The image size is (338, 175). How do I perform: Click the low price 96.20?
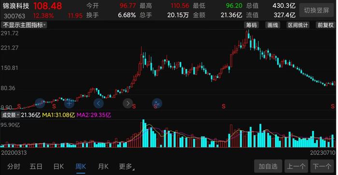pos(234,5)
